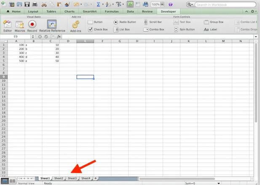Click the Print icon in toolbar
The image size is (260, 185).
[x=35, y=4]
